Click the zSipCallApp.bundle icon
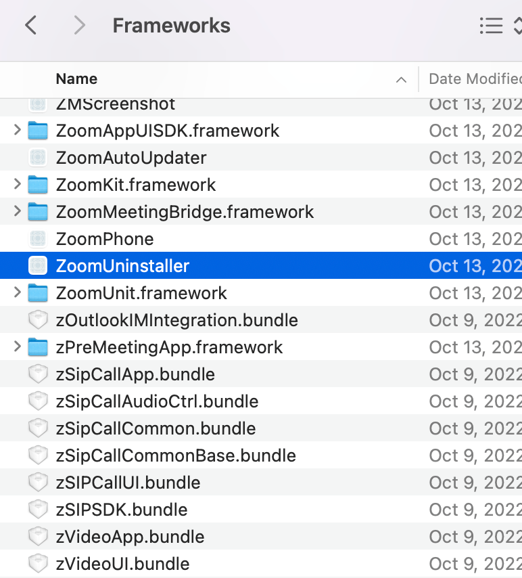Image resolution: width=522 pixels, height=578 pixels. tap(38, 374)
